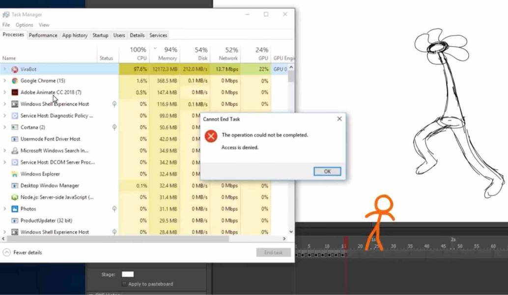
Task: Click ViraBot memory value 12172.3 MB
Action: [x=165, y=69]
